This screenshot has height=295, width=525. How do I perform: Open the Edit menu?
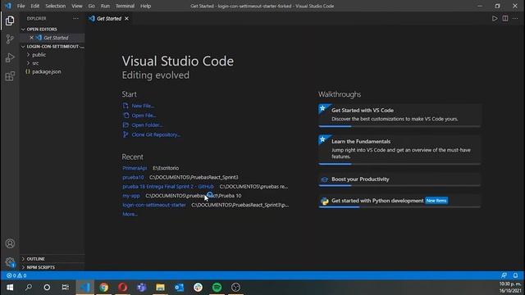[x=34, y=6]
